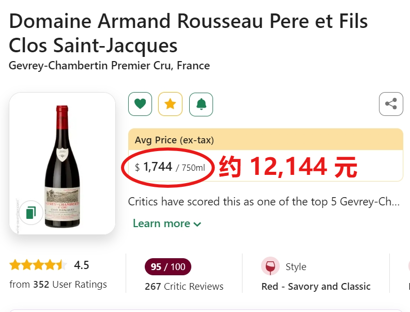Click the gold star rate icon

pos(170,104)
